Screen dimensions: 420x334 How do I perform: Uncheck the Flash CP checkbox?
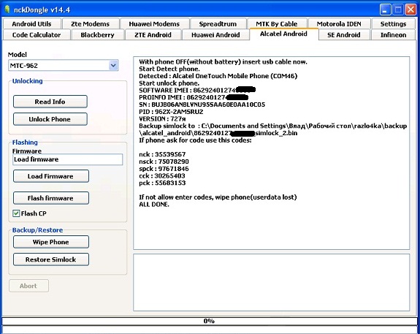click(16, 213)
